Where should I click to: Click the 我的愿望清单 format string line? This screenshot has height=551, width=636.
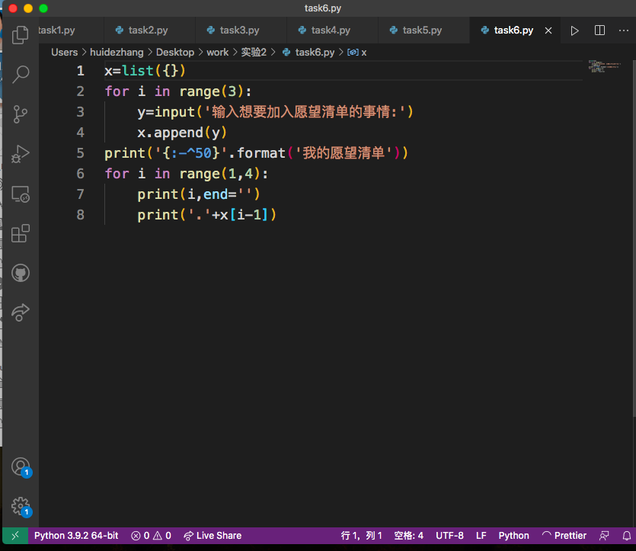pyautogui.click(x=256, y=153)
